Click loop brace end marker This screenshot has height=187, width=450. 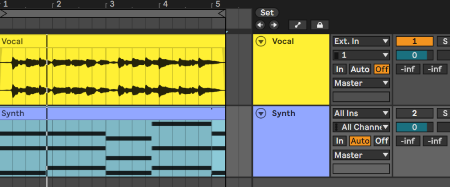pos(222,13)
